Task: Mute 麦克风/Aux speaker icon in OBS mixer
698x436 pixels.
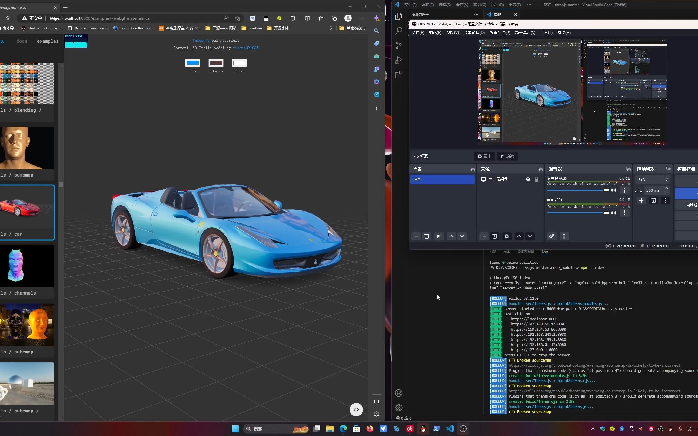Action: click(x=613, y=190)
